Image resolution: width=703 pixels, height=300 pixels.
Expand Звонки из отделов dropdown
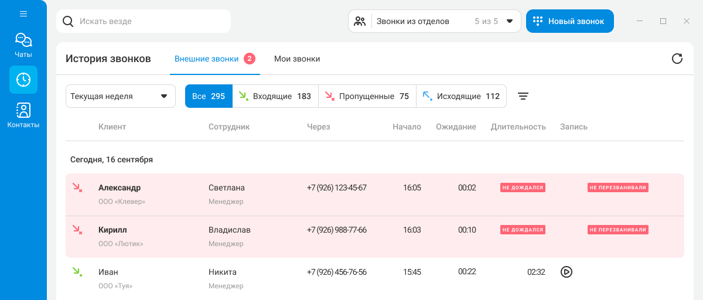point(509,22)
